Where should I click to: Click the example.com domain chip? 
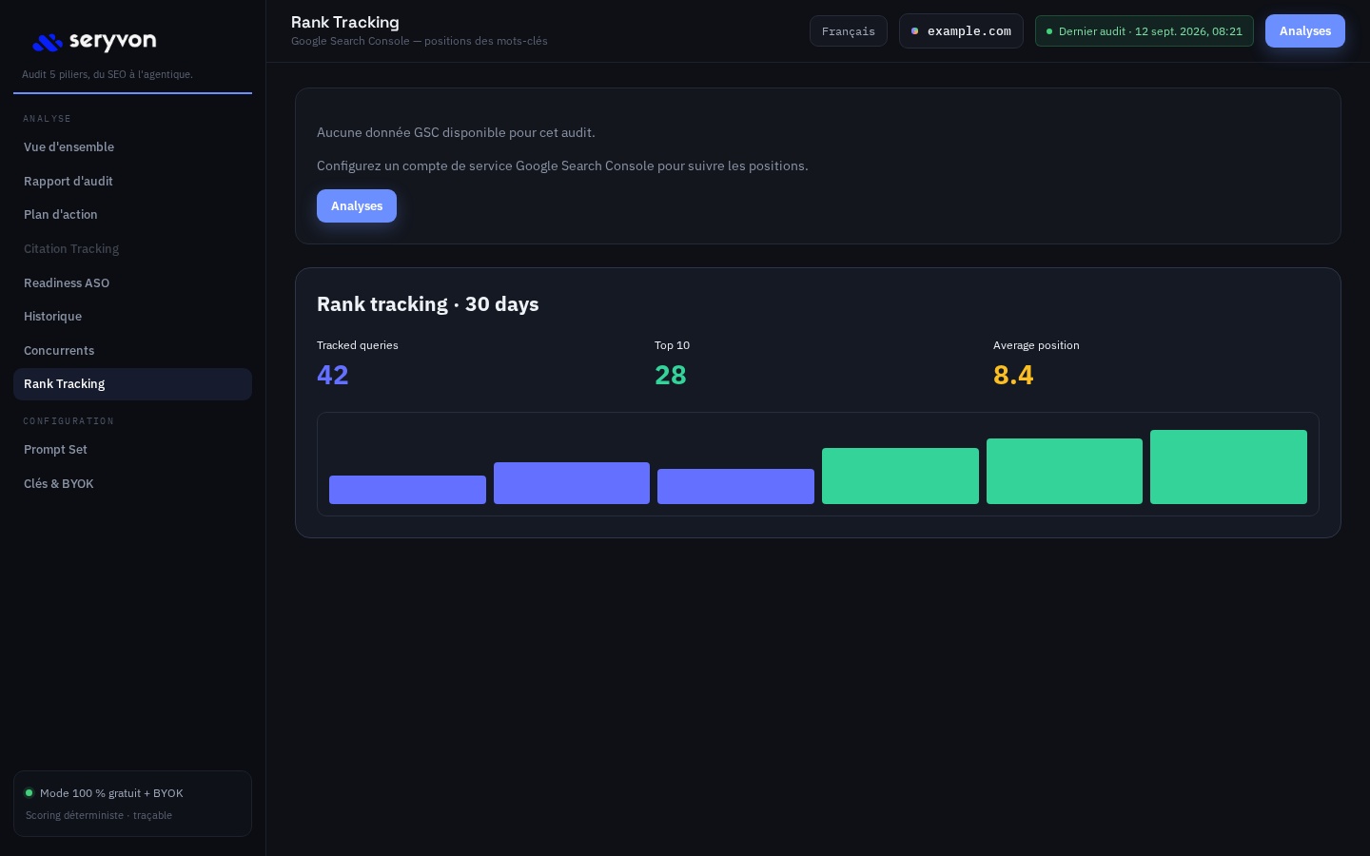pyautogui.click(x=961, y=31)
